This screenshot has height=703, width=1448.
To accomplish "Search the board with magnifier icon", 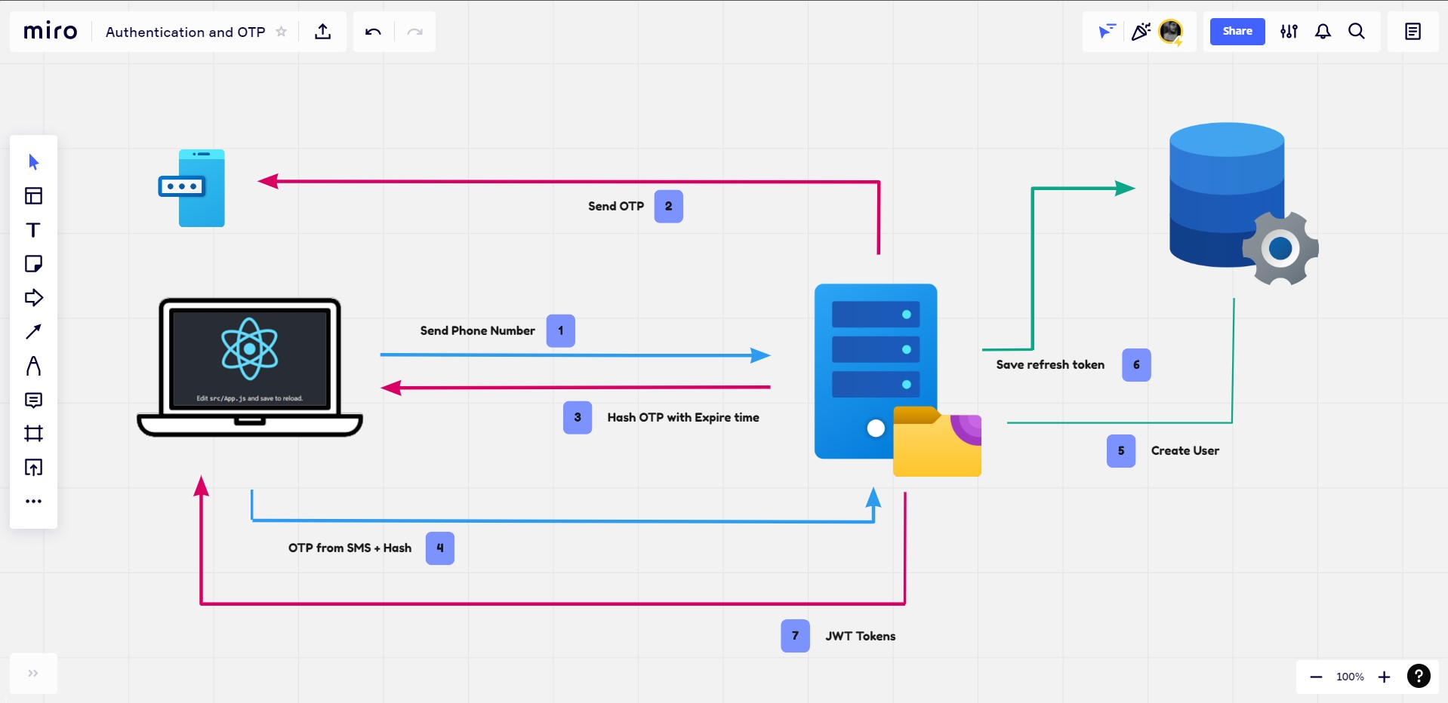I will click(1357, 31).
